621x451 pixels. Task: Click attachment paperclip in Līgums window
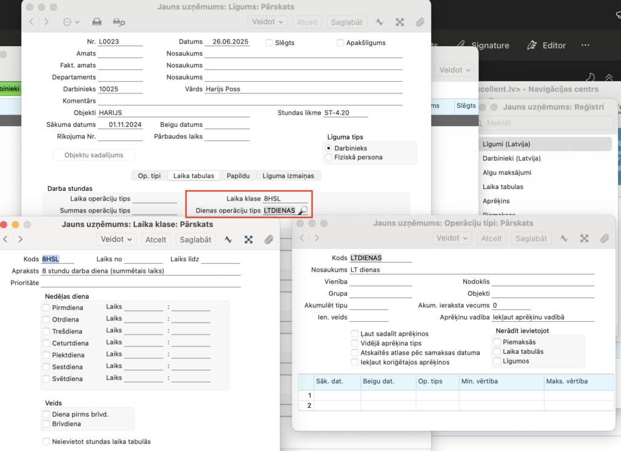420,22
